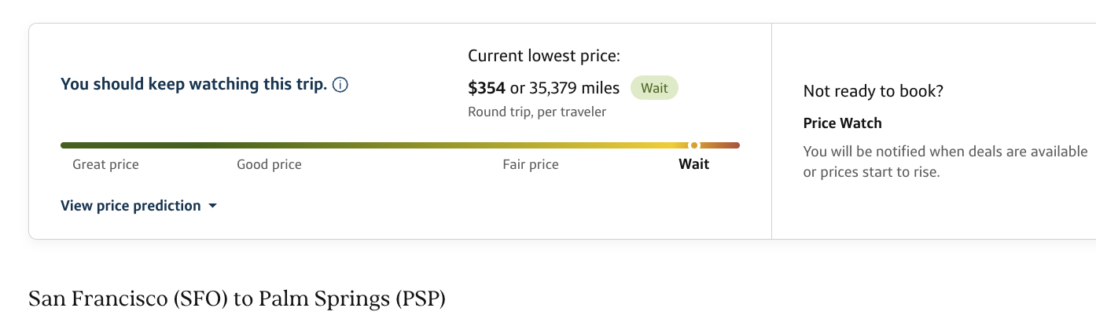Image resolution: width=1096 pixels, height=319 pixels.
Task: Click the dark green start of the price bar
Action: pyautogui.click(x=71, y=145)
